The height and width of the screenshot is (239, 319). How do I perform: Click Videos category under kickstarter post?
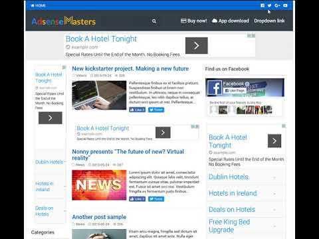[x=81, y=76]
